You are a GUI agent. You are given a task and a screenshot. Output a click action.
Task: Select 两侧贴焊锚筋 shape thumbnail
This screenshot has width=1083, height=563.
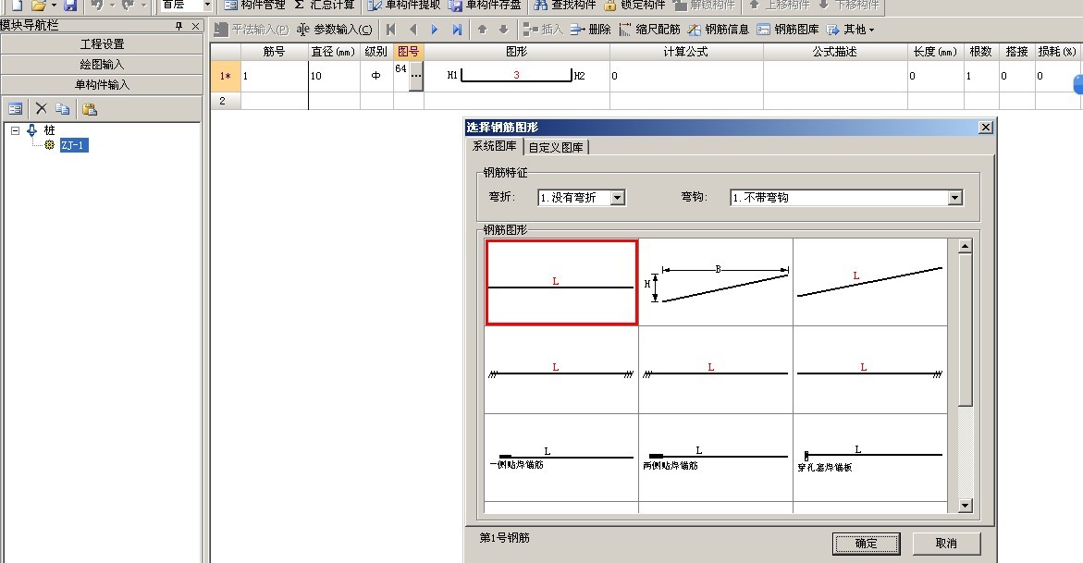(716, 458)
